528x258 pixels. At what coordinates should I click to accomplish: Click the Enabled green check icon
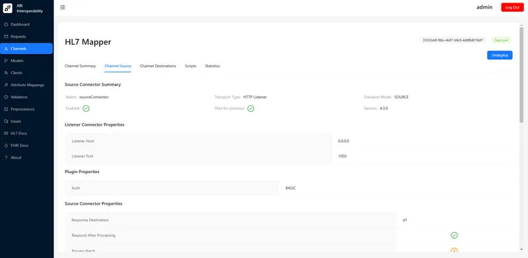click(86, 109)
